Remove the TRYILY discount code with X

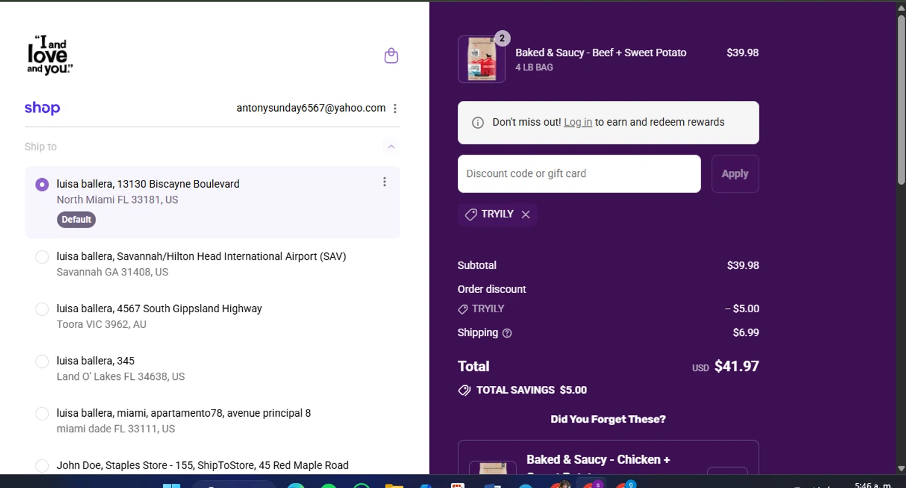click(x=525, y=214)
